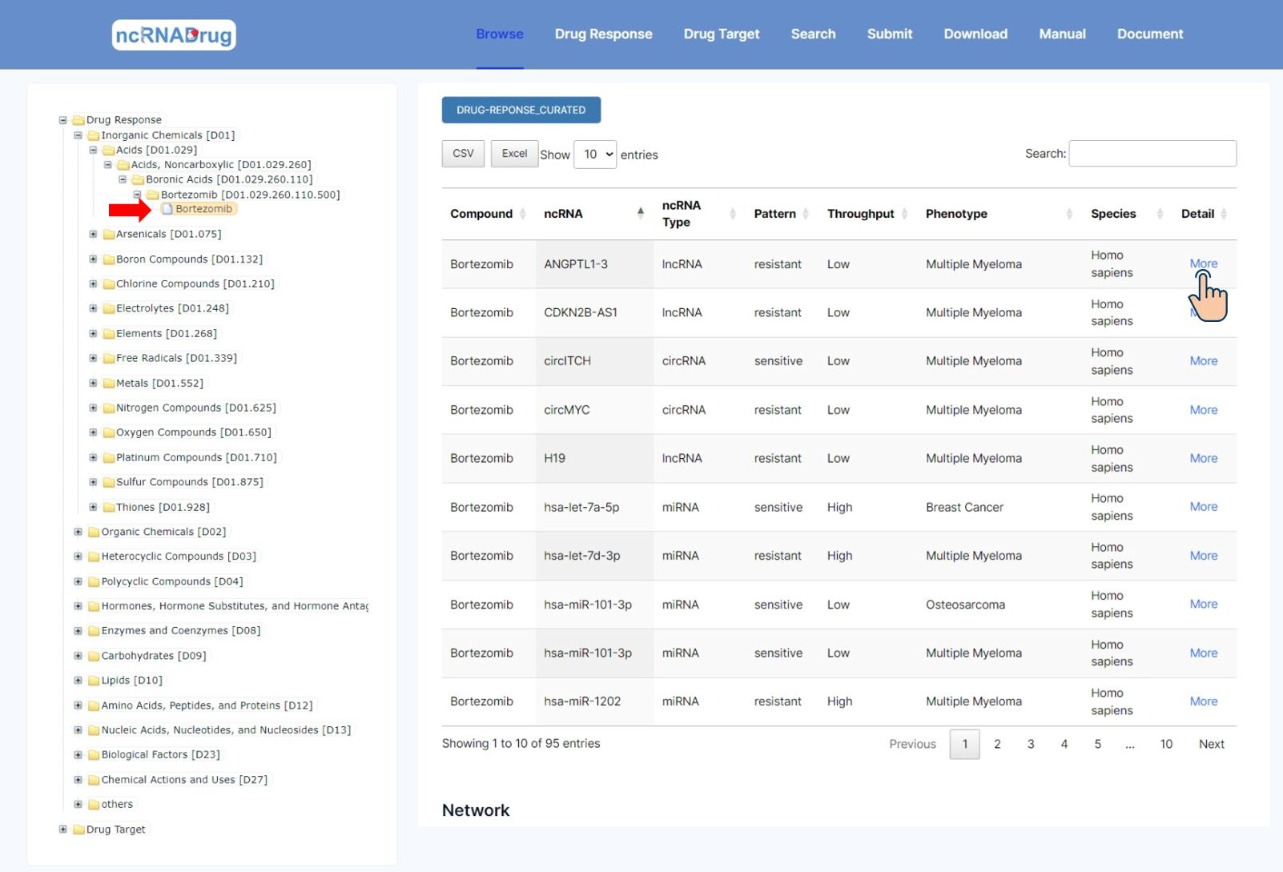Collapse the Drug Response tree root

(x=62, y=120)
